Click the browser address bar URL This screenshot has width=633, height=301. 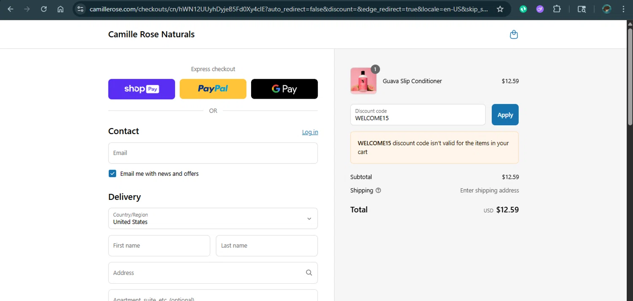pos(289,9)
